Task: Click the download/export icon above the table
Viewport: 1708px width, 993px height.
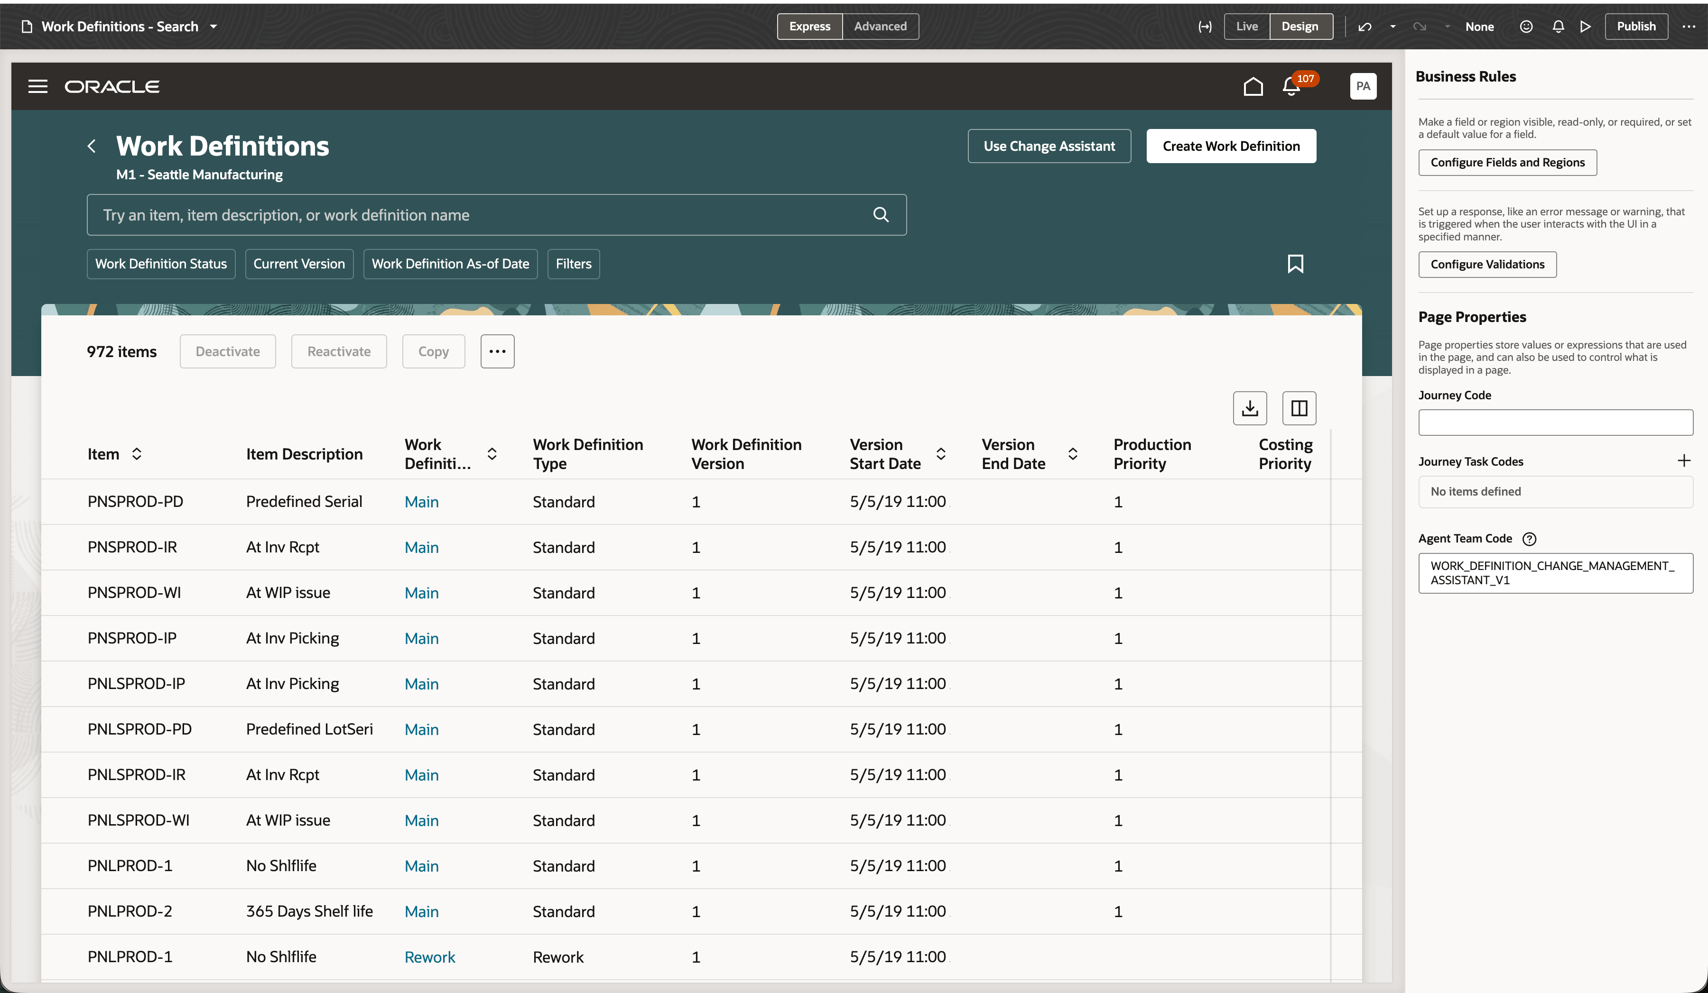Action: (x=1250, y=408)
